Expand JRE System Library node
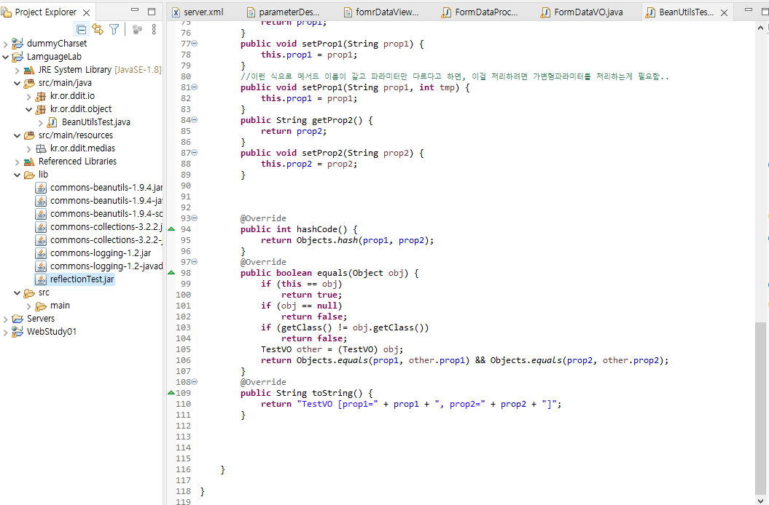 17,70
